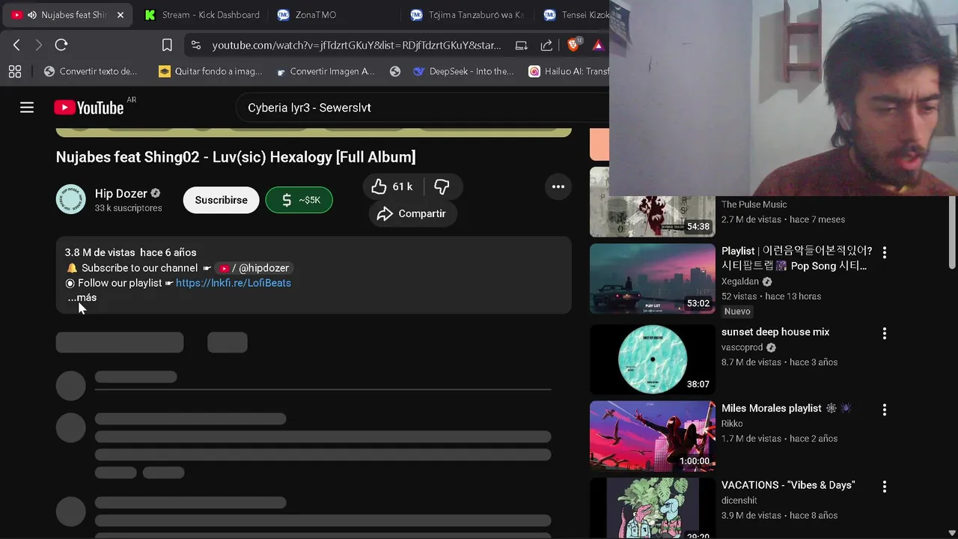This screenshot has width=958, height=539.
Task: Open options for sunset deep house mix
Action: [x=885, y=333]
